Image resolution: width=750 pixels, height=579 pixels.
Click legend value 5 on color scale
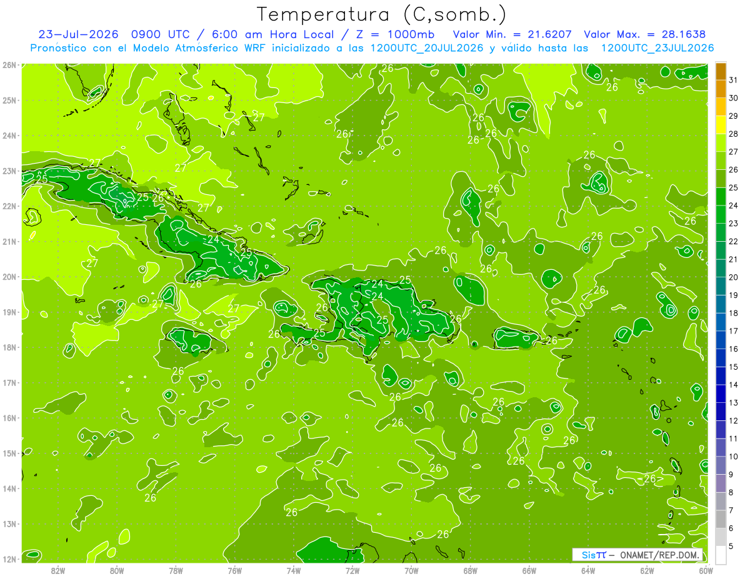point(731,546)
